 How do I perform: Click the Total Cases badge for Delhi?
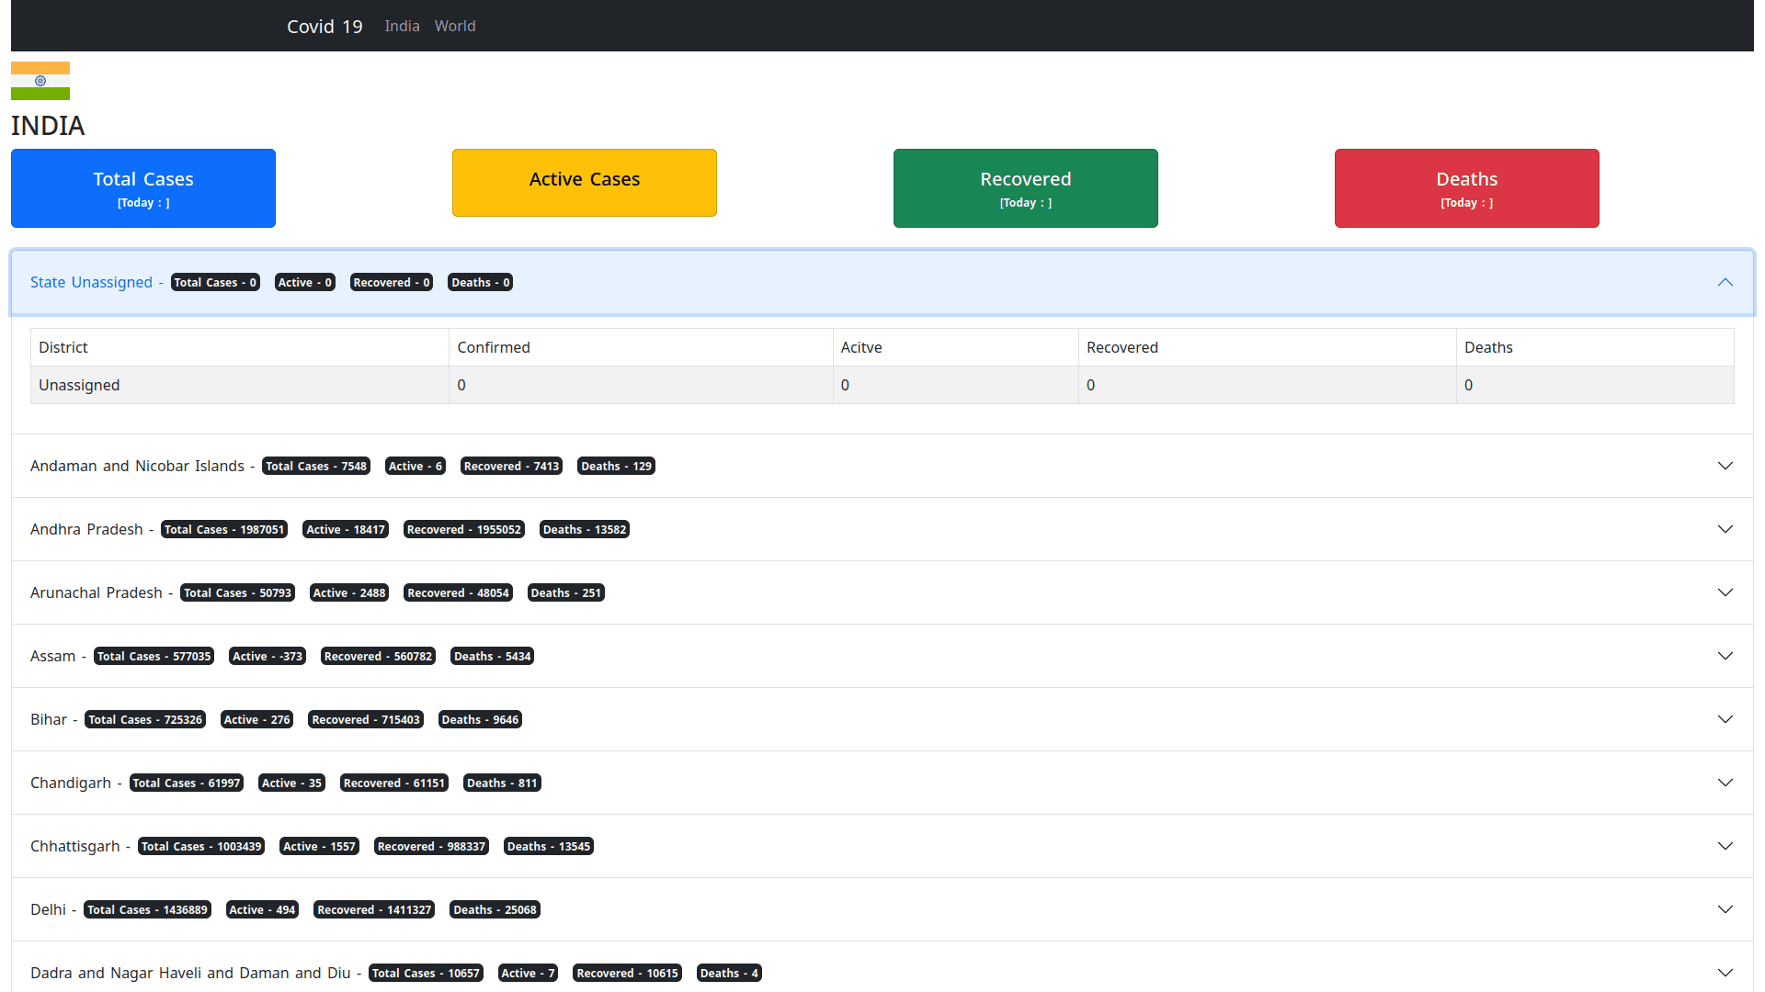(x=147, y=909)
